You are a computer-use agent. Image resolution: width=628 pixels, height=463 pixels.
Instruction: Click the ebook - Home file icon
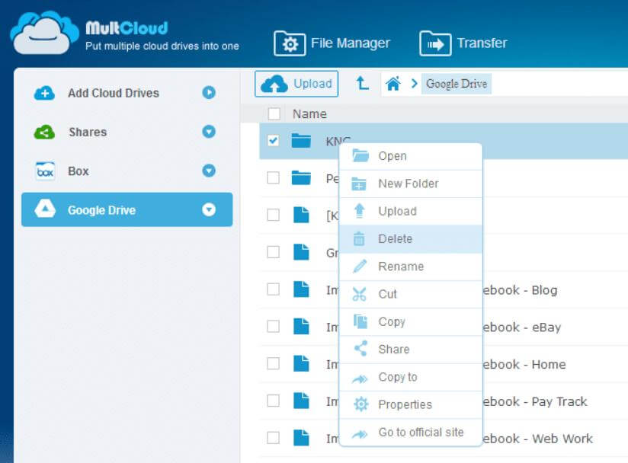point(301,364)
